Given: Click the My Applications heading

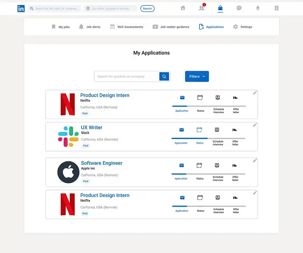Looking at the screenshot, I should click(151, 53).
